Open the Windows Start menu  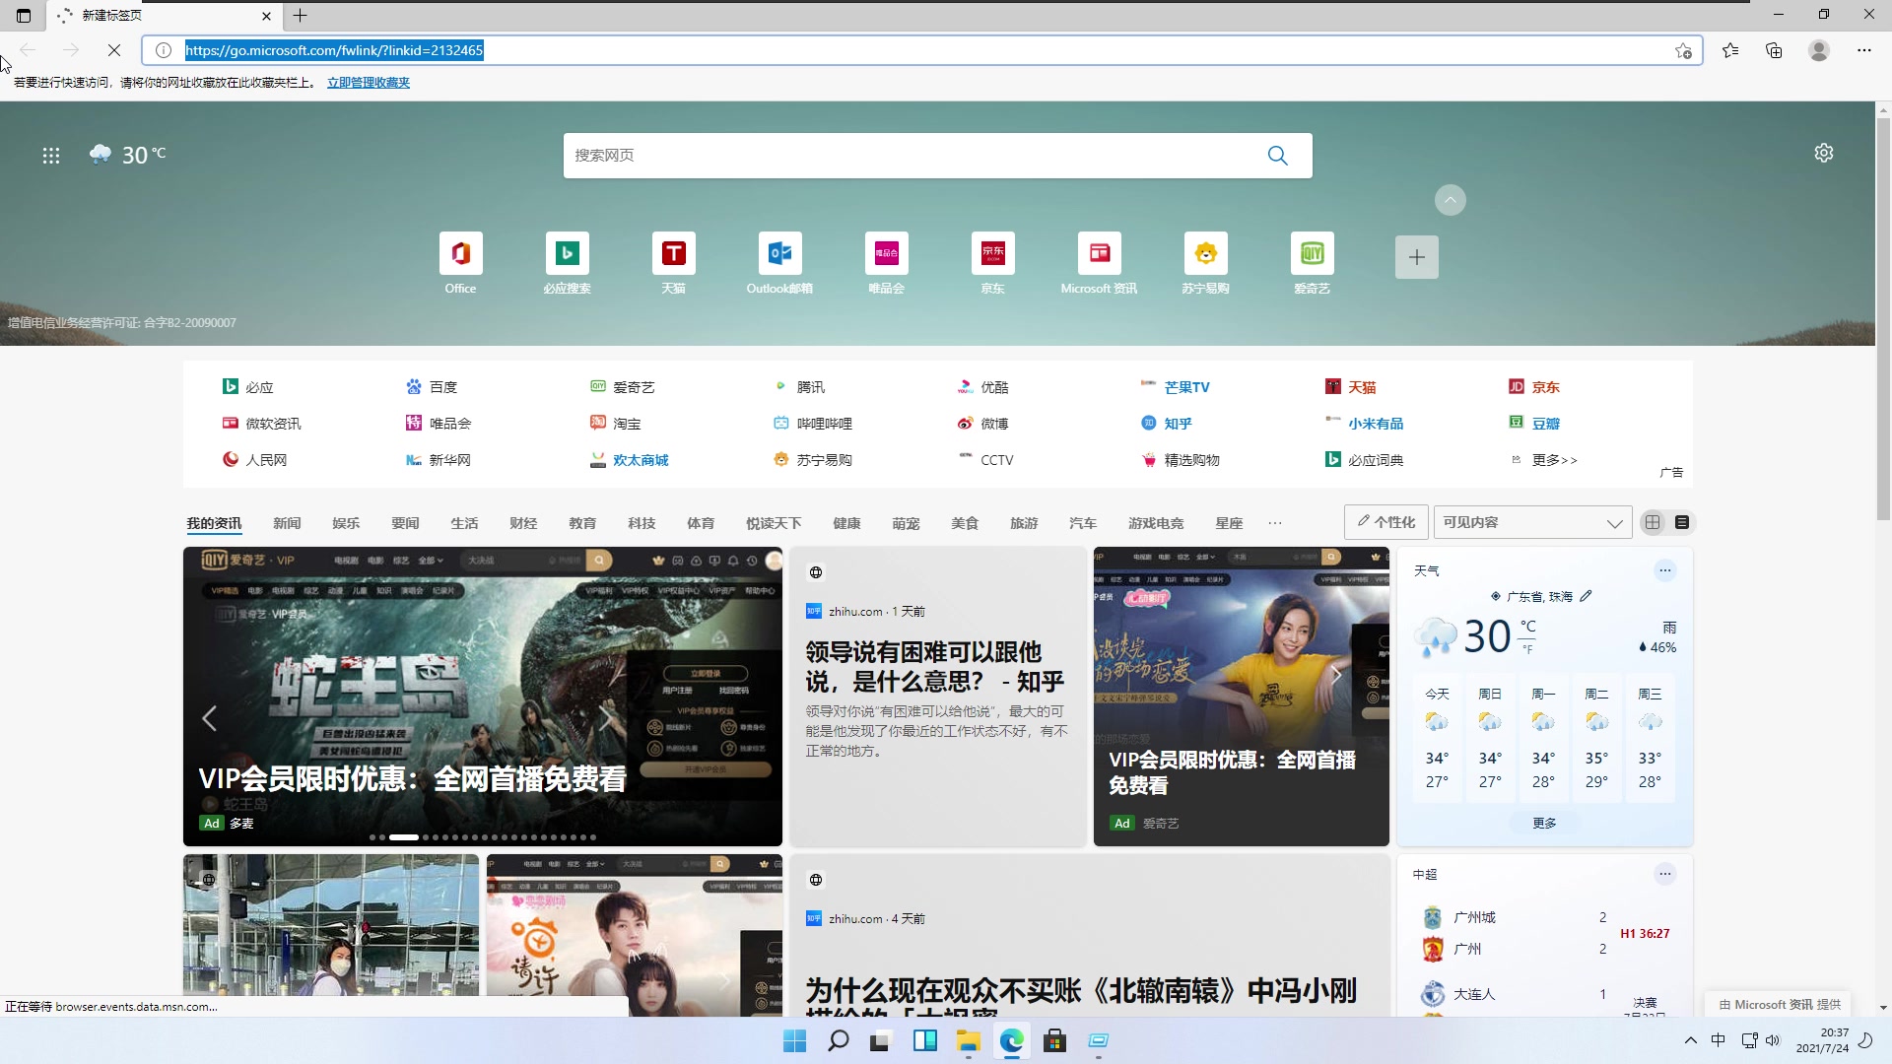coord(794,1040)
